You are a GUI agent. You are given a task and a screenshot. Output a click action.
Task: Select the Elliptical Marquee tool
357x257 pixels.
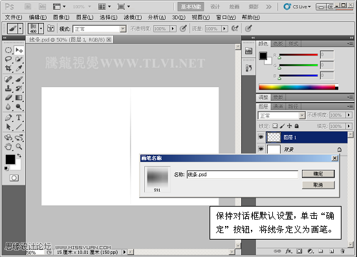pos(8,50)
